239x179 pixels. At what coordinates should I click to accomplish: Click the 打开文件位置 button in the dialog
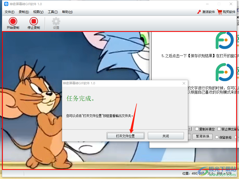pyautogui.click(x=125, y=136)
